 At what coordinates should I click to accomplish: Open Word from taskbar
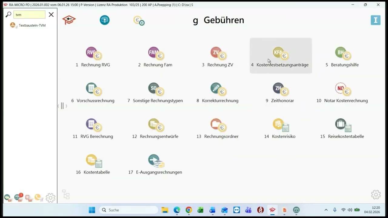coord(212,210)
